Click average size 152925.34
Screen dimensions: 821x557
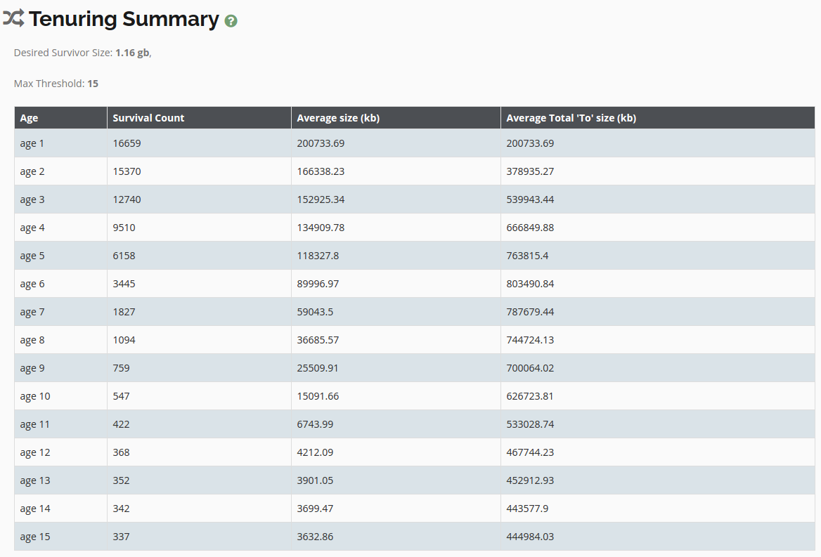click(x=321, y=199)
